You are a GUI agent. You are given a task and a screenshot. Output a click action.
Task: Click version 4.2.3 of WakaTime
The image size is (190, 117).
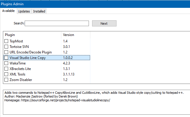pos(67,63)
